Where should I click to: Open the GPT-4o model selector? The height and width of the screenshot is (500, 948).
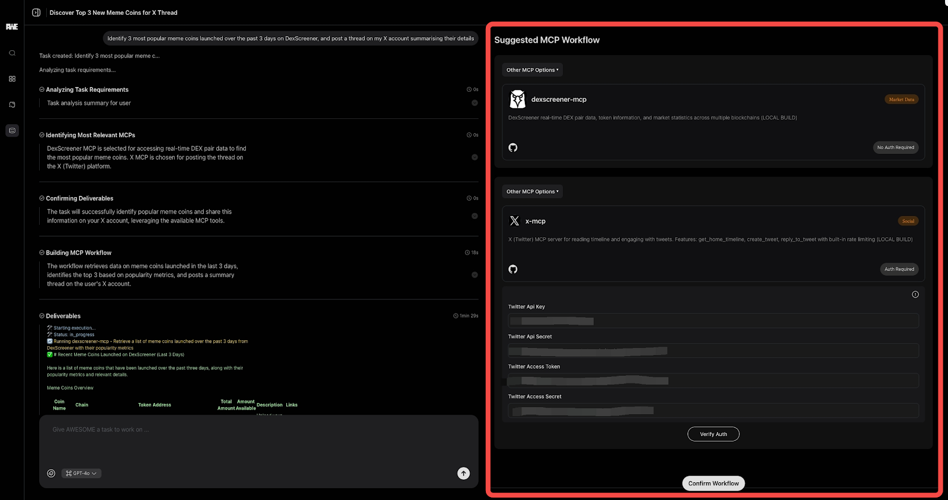[81, 473]
